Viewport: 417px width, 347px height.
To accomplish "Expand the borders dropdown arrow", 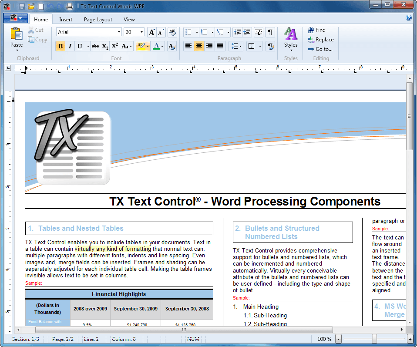I will point(260,46).
